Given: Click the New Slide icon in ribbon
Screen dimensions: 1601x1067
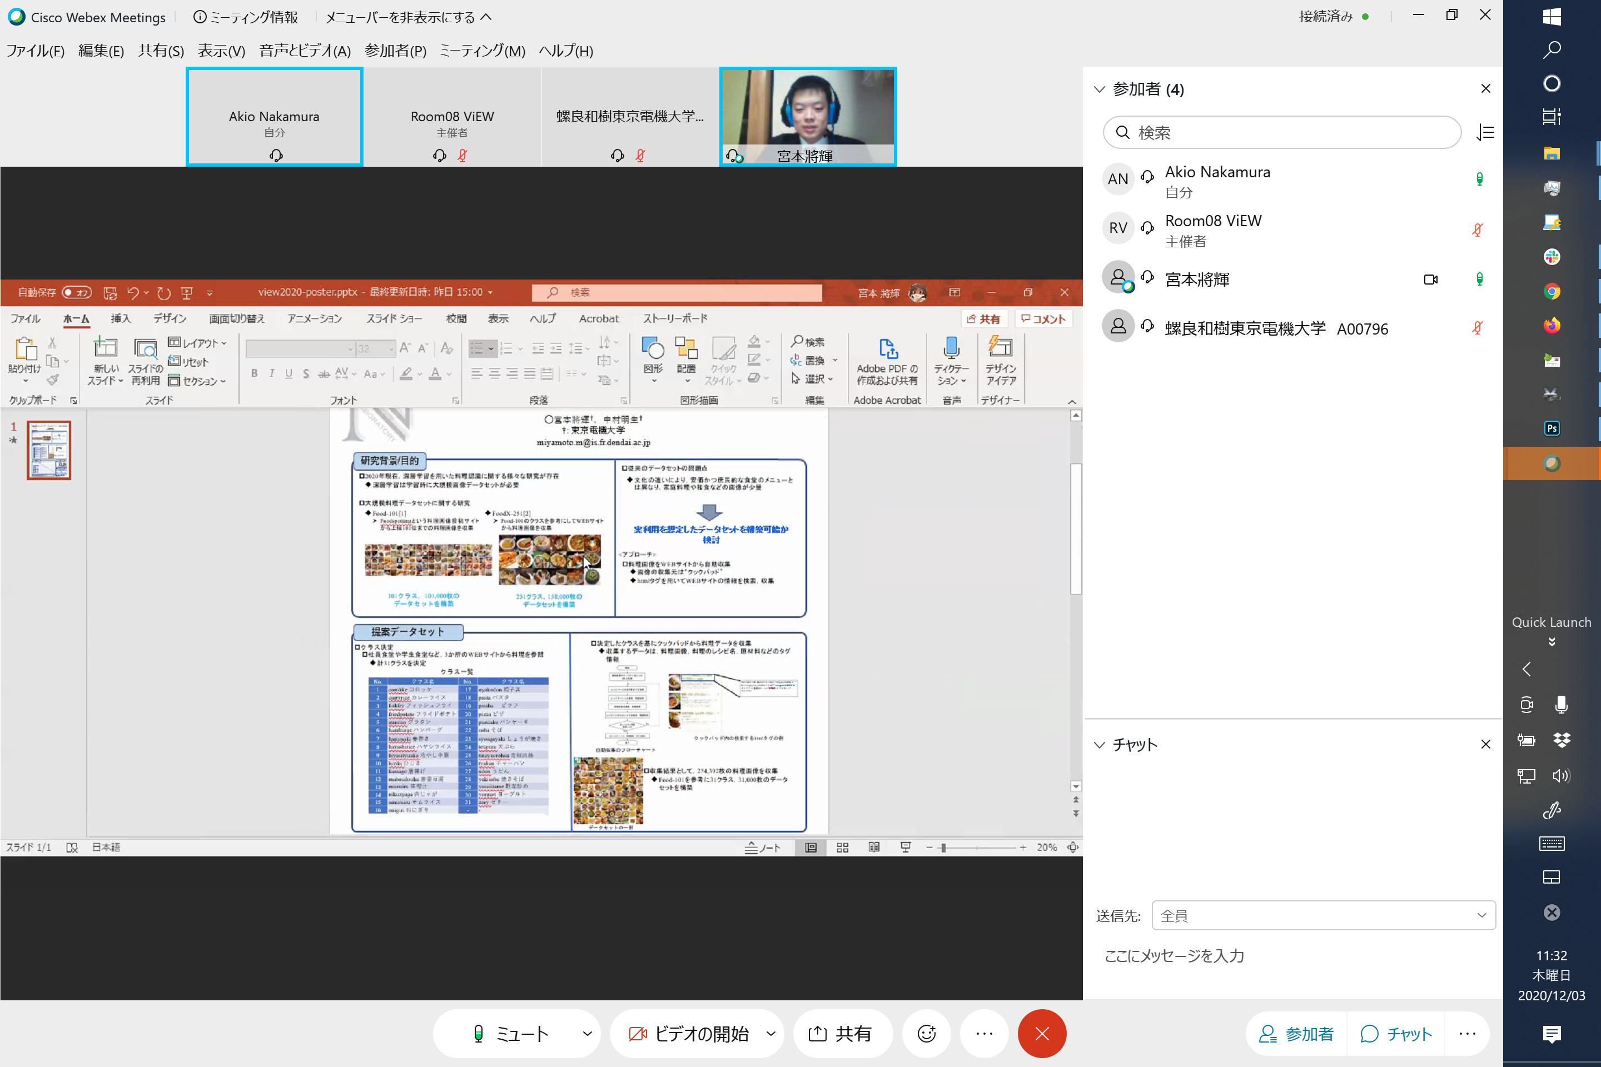Looking at the screenshot, I should click(106, 348).
